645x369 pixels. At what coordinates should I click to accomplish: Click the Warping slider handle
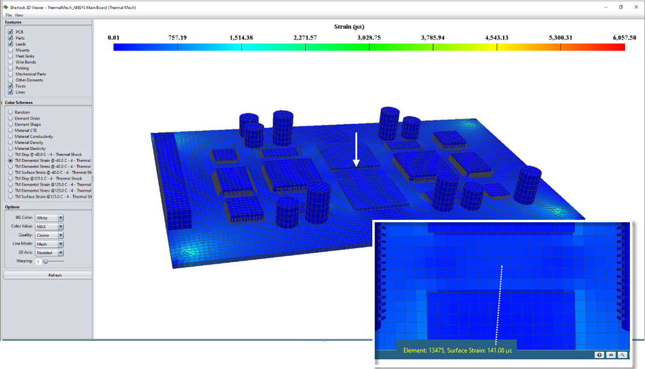[46, 262]
